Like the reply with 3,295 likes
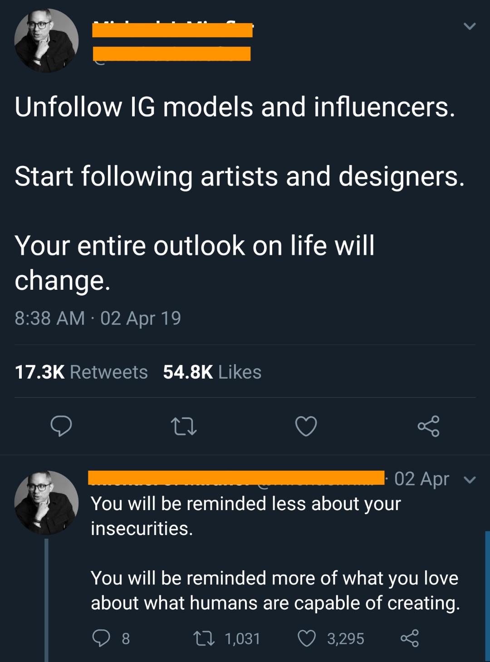 307,638
